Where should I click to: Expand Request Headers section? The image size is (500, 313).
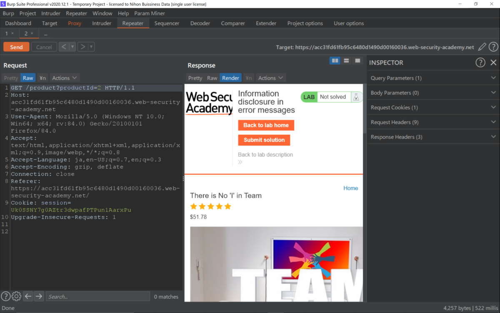point(433,122)
